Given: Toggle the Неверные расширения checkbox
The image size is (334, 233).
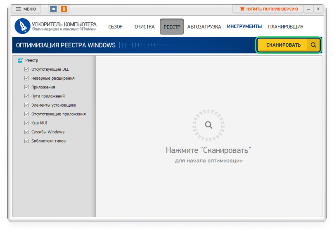Looking at the screenshot, I should (x=26, y=78).
